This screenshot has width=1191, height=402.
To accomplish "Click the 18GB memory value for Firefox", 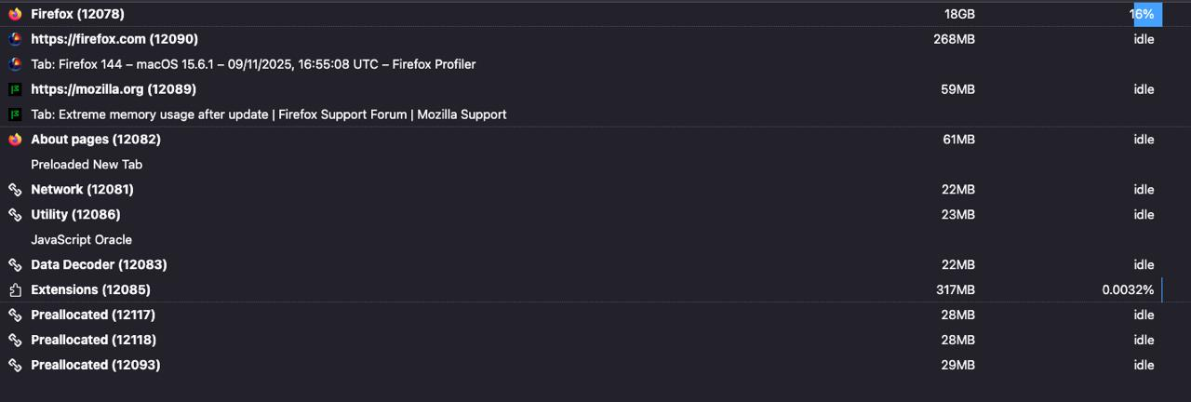I will (959, 14).
